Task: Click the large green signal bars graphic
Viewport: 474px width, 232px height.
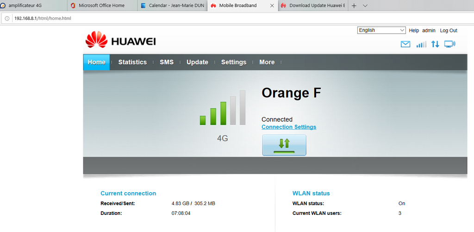Action: [x=223, y=108]
